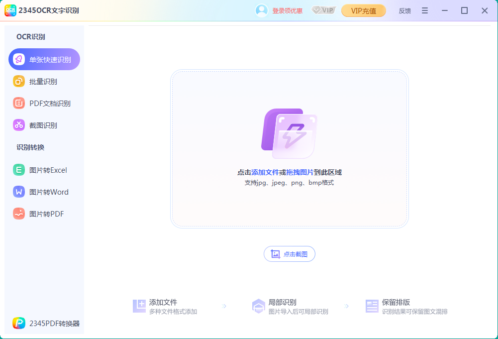This screenshot has width=498, height=339.
Task: Click 登录领优惠 login link
Action: coord(287,11)
